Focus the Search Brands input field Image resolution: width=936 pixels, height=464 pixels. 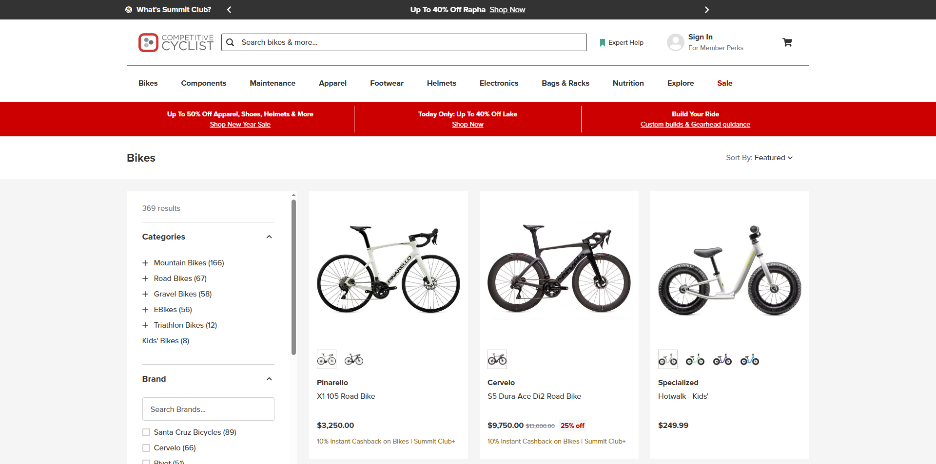(x=208, y=409)
